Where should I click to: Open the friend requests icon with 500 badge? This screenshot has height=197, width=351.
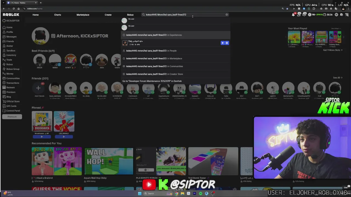pos(299,15)
